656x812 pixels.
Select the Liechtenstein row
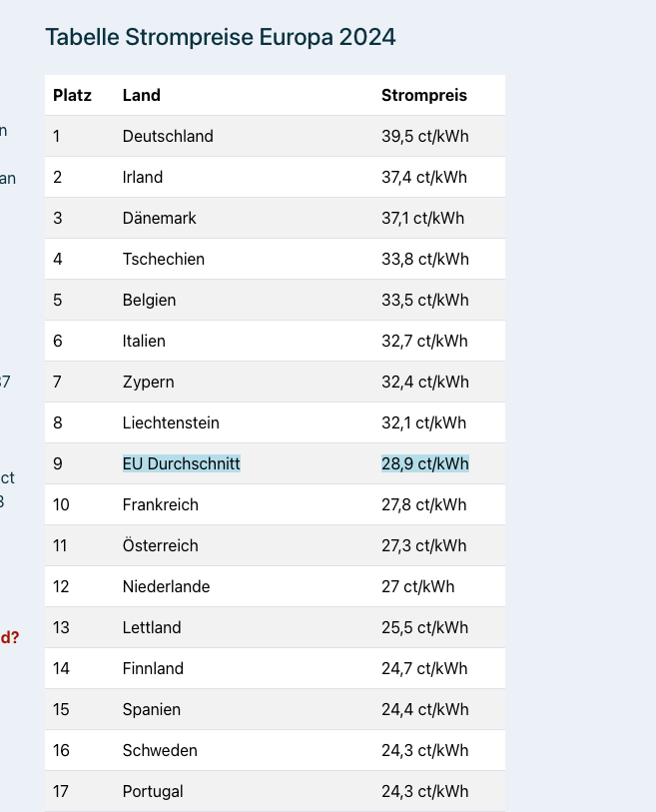click(275, 422)
